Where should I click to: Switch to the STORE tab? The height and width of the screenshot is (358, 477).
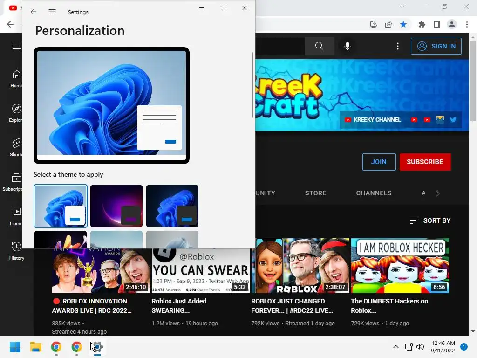[315, 193]
